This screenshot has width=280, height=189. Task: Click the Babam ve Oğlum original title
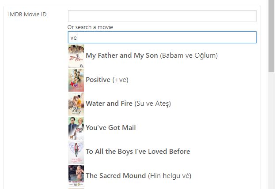(x=189, y=56)
